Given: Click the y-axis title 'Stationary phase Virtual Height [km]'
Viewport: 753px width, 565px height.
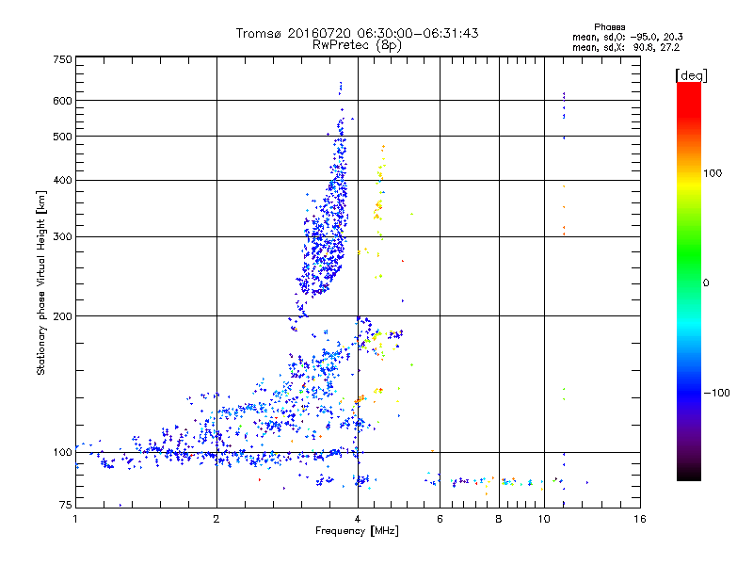Looking at the screenshot, I should click(40, 282).
